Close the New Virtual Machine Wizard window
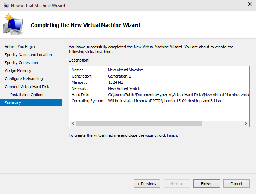 pyautogui.click(x=250, y=4)
